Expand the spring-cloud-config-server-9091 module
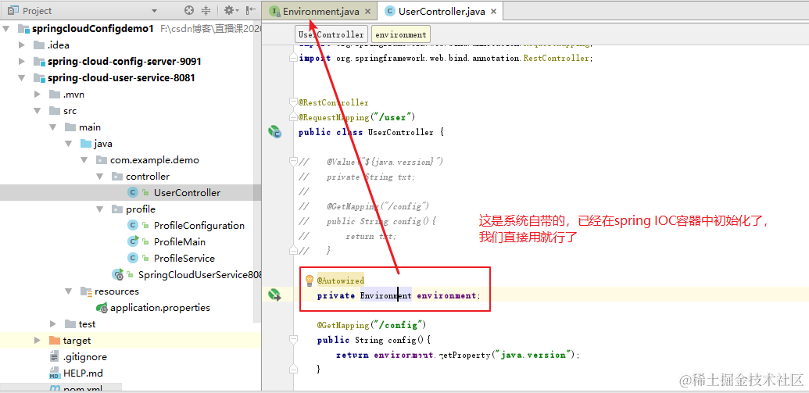Image resolution: width=809 pixels, height=393 pixels. (x=22, y=62)
